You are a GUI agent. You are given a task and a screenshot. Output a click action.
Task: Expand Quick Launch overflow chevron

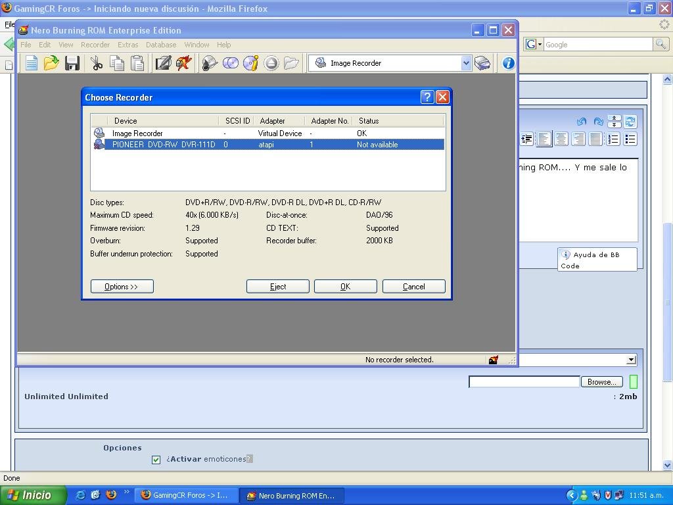(126, 492)
